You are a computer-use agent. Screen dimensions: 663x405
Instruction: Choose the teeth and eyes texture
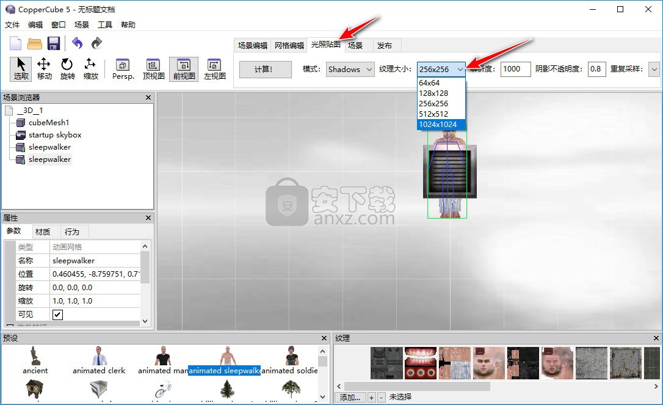click(420, 363)
